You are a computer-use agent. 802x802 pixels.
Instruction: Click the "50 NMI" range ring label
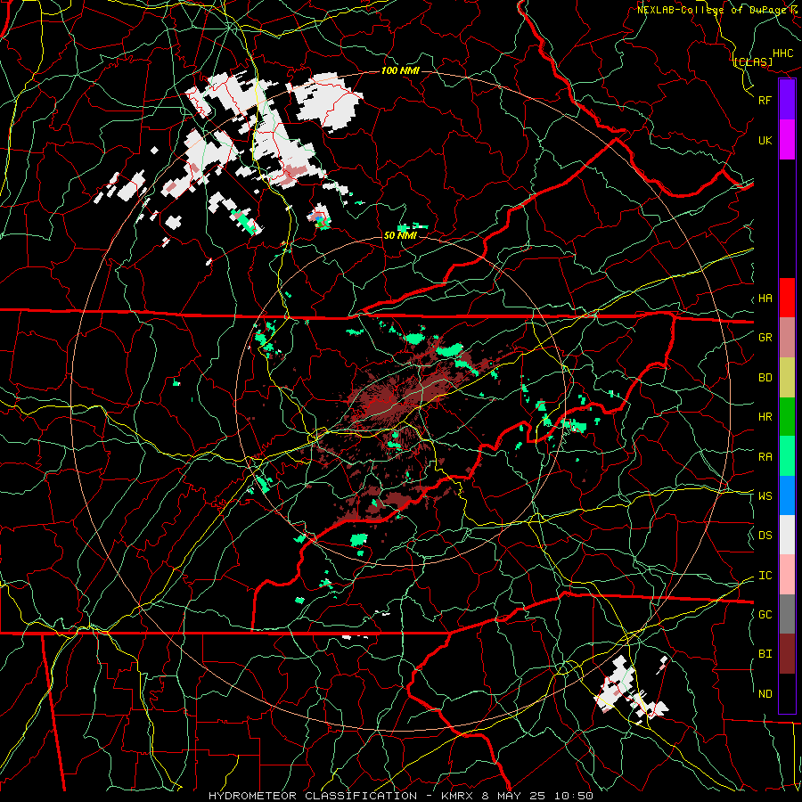(400, 235)
